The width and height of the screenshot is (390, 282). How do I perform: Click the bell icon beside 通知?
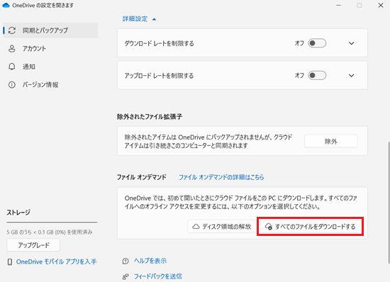(x=11, y=67)
